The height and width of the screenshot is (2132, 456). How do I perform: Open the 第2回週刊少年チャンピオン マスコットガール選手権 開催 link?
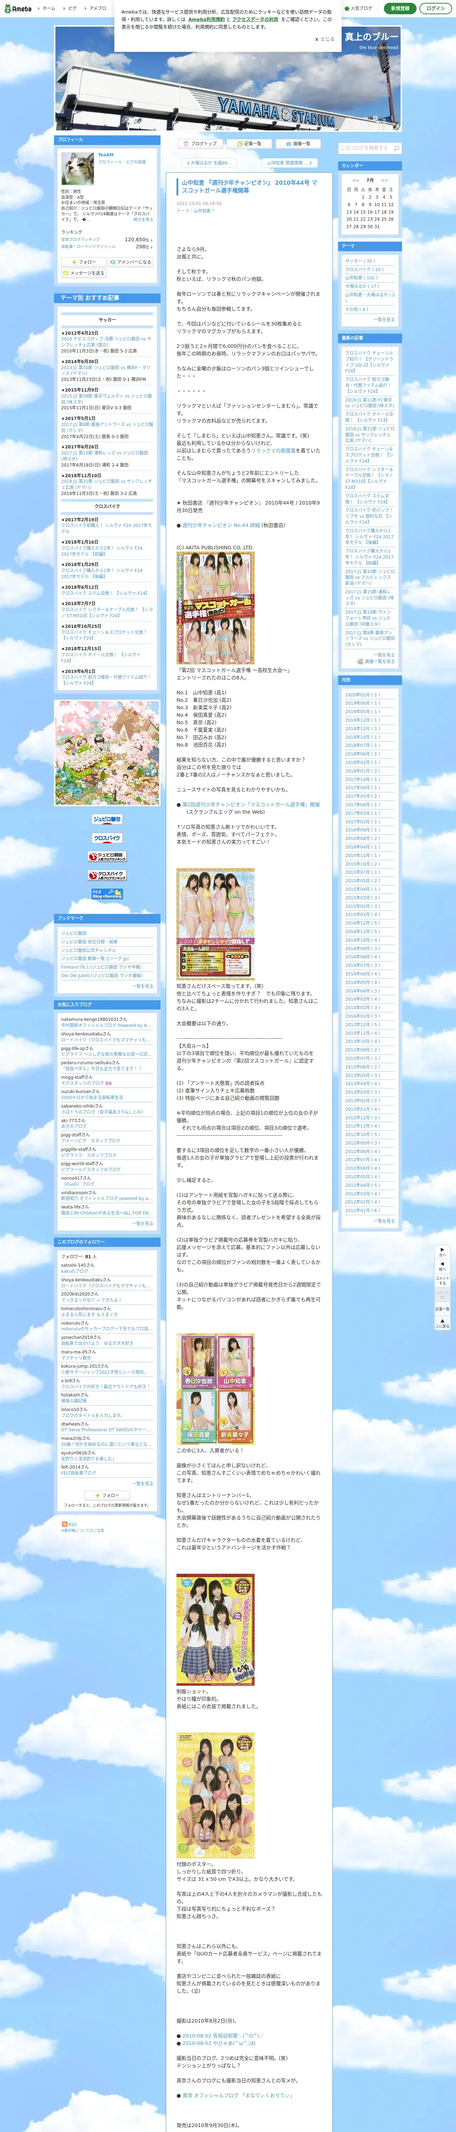point(250,804)
